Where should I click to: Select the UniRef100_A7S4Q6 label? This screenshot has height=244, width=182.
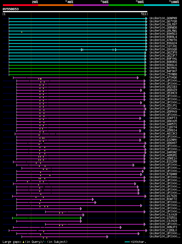pyautogui.click(x=163, y=77)
